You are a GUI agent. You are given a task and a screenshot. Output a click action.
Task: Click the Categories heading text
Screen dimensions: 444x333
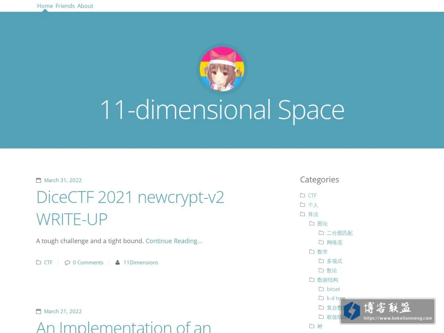pyautogui.click(x=320, y=179)
